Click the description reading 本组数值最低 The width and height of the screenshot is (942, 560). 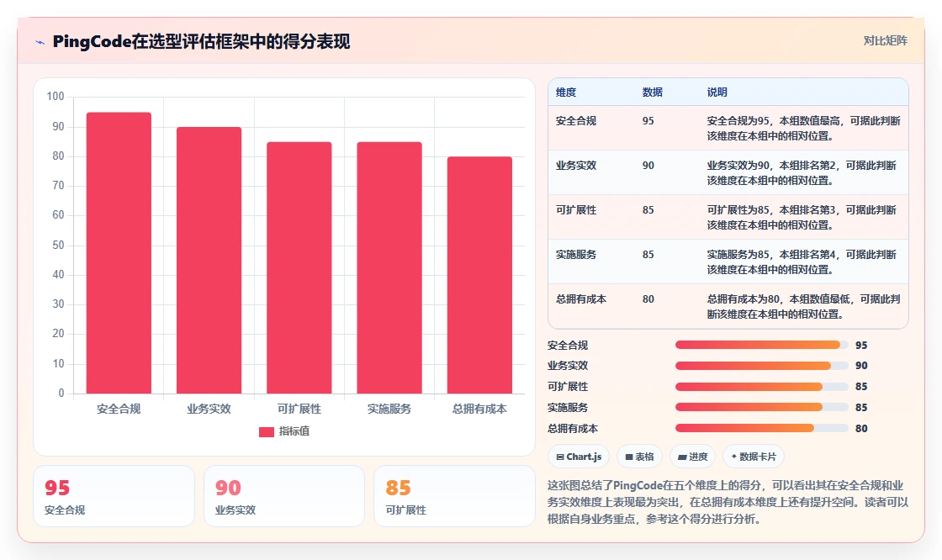pos(804,306)
